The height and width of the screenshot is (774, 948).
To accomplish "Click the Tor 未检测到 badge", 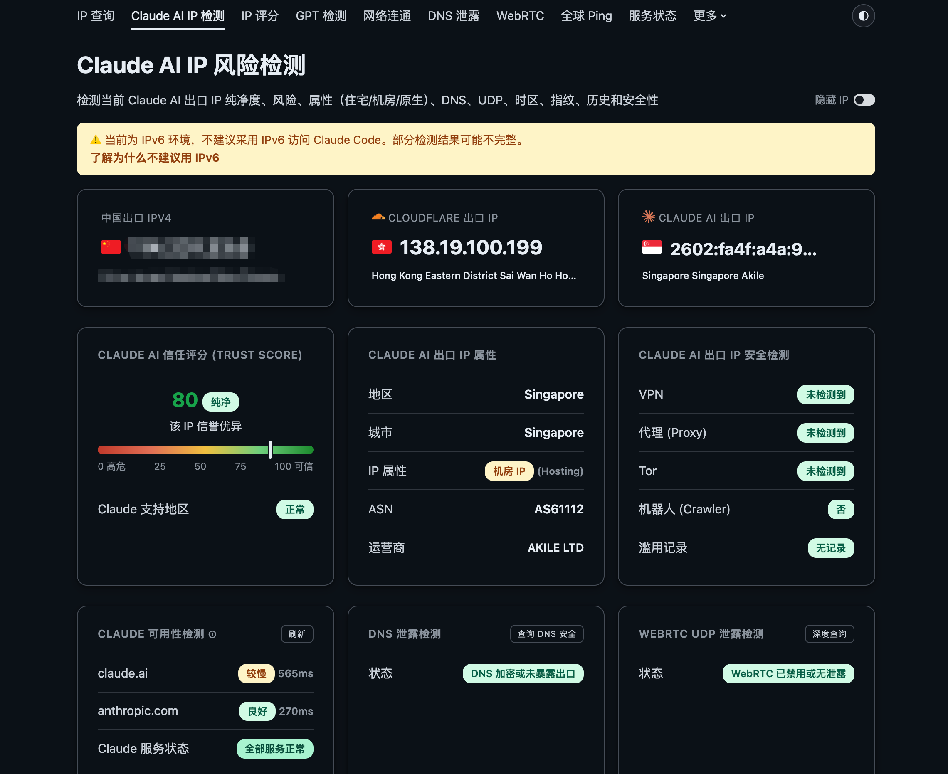I will [825, 471].
